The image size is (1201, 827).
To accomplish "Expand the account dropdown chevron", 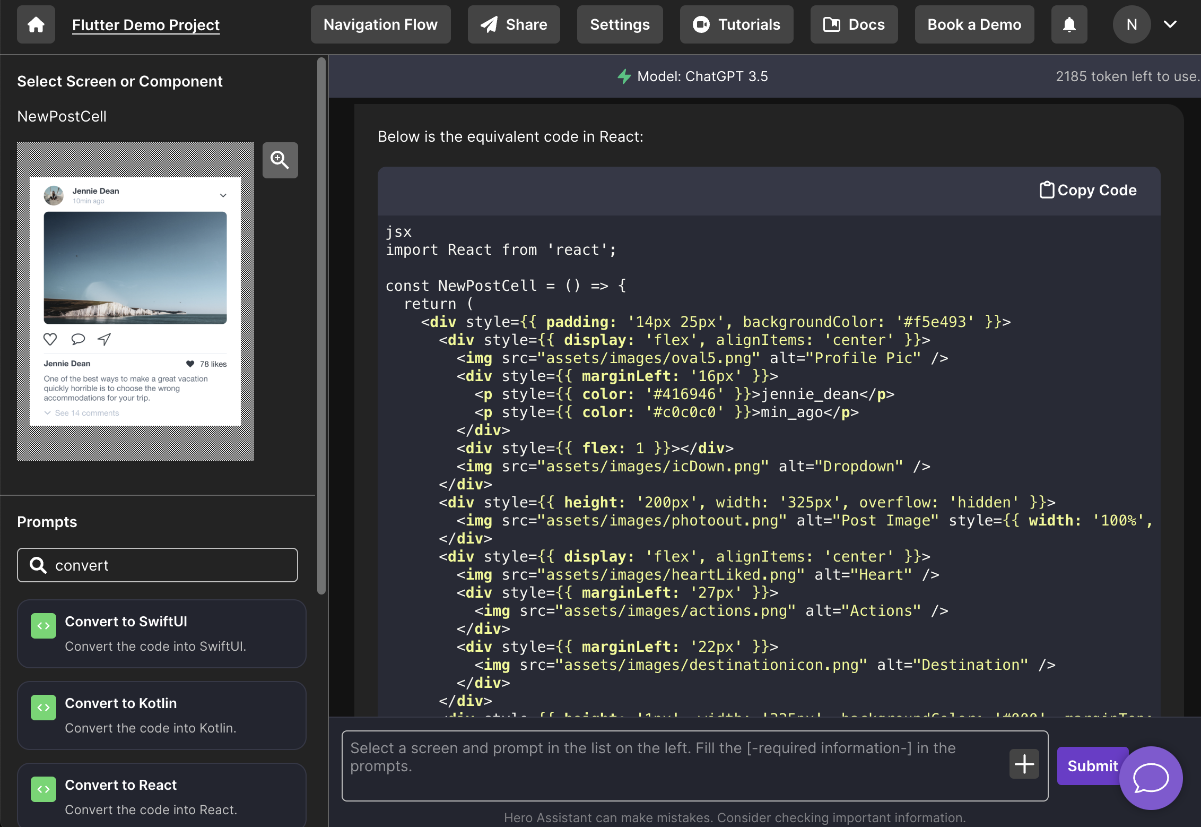I will [1170, 24].
